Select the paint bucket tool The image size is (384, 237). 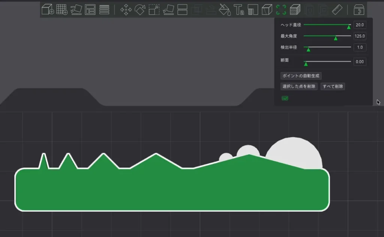tap(225, 9)
